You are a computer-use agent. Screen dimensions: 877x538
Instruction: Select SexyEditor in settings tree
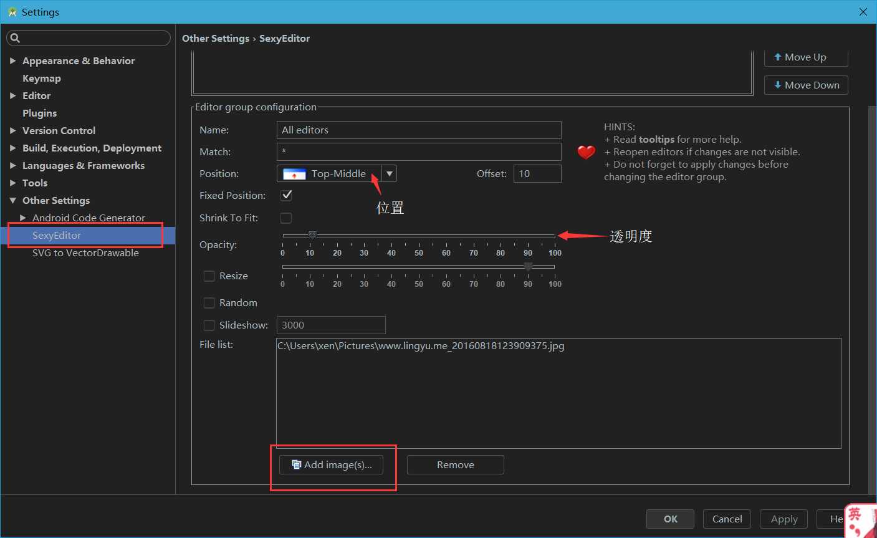point(88,235)
